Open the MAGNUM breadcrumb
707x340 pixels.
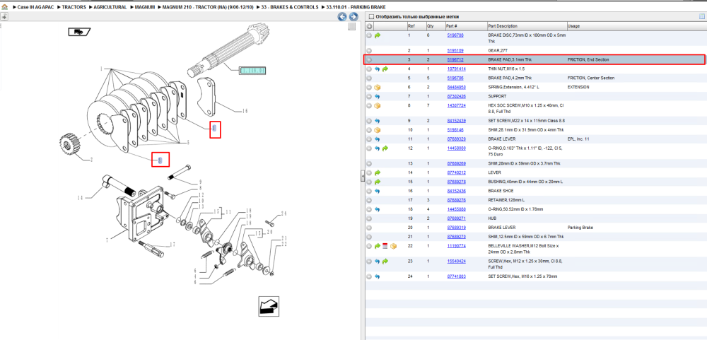point(145,8)
